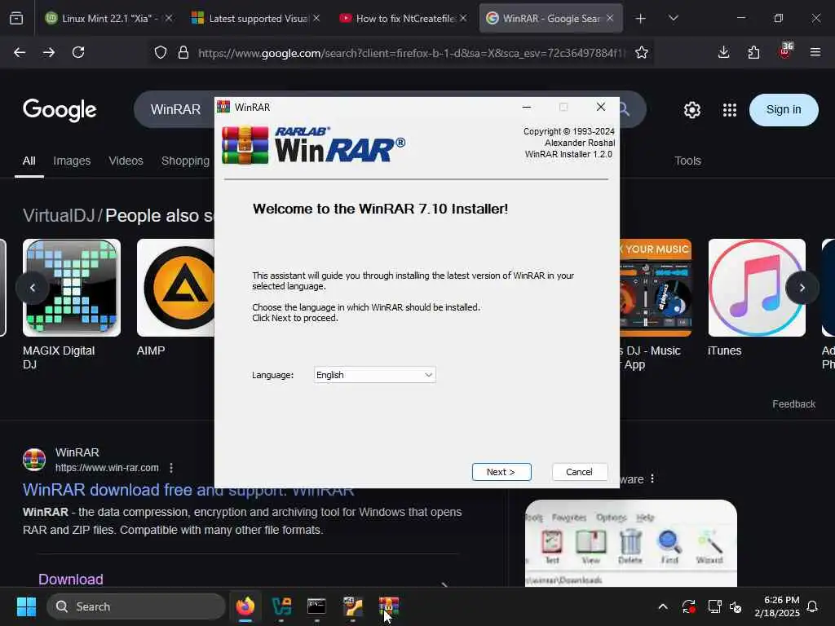Image resolution: width=835 pixels, height=626 pixels.
Task: Go forward in the browser
Action: pos(49,52)
